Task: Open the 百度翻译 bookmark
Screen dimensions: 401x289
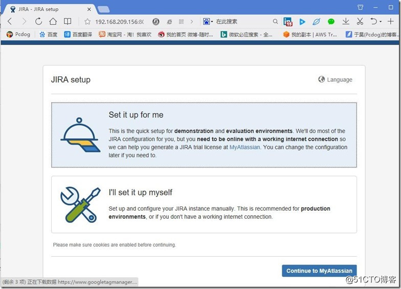Action: (78, 34)
